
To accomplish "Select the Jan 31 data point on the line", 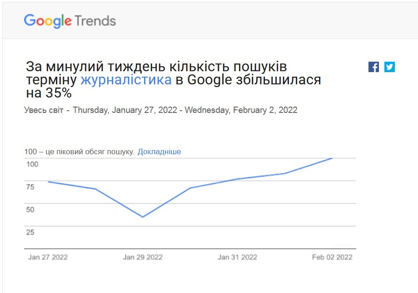I will pos(238,179).
